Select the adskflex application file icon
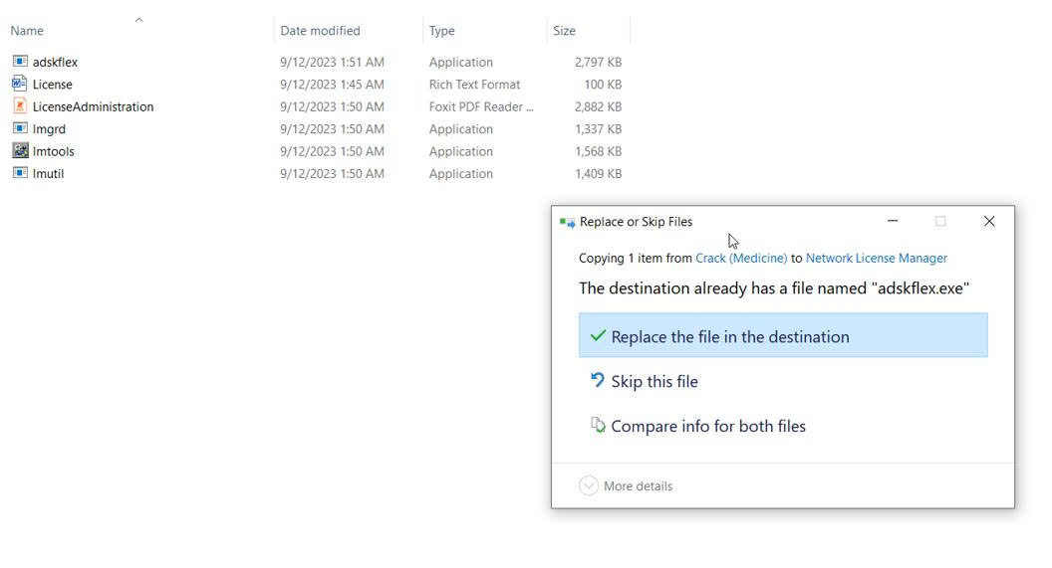 pyautogui.click(x=20, y=62)
